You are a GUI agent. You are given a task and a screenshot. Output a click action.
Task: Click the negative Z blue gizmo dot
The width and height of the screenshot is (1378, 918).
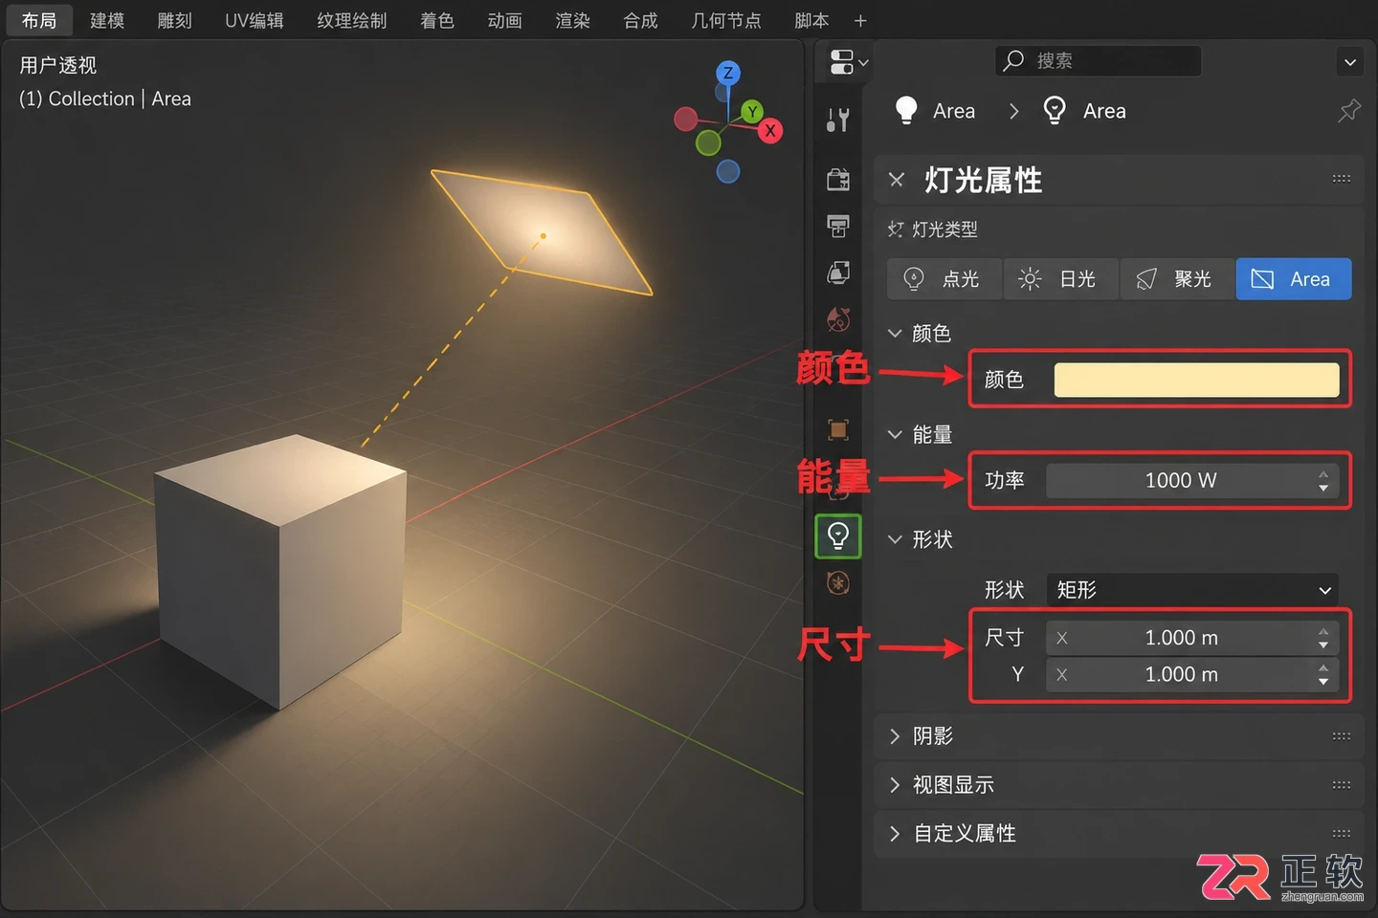[728, 171]
